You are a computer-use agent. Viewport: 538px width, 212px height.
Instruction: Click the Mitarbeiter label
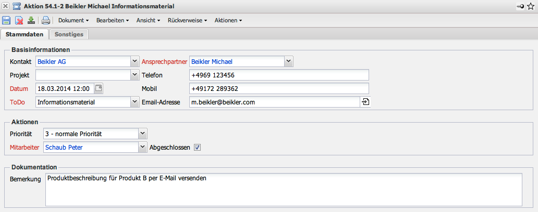(x=26, y=148)
